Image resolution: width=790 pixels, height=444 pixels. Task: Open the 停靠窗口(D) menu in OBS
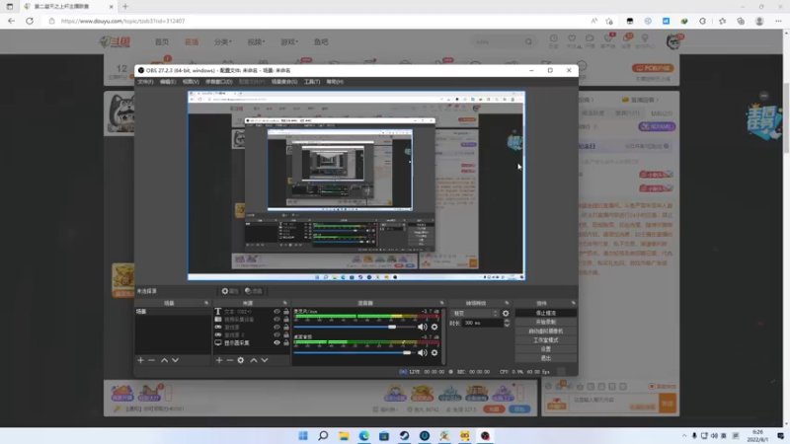218,82
